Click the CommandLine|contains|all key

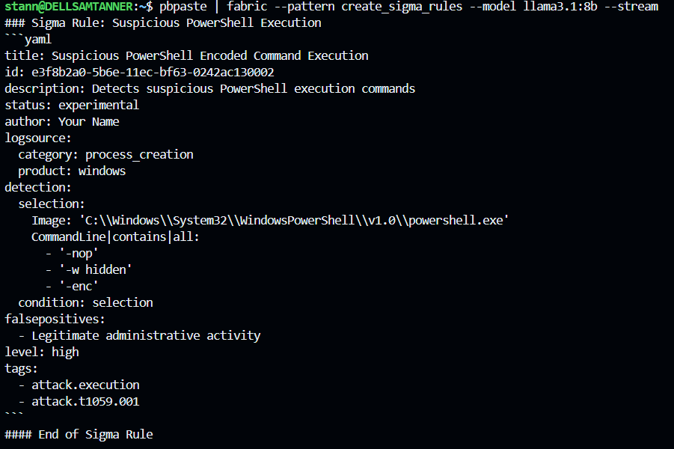coord(115,236)
